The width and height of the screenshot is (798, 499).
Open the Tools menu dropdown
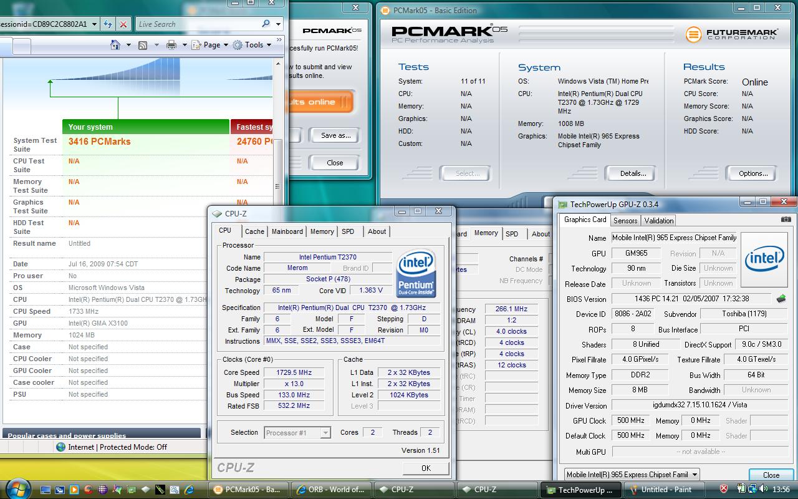[x=252, y=45]
